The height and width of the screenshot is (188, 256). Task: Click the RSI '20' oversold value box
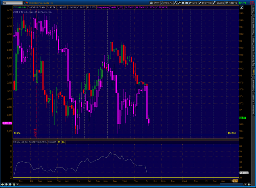(x=59, y=142)
